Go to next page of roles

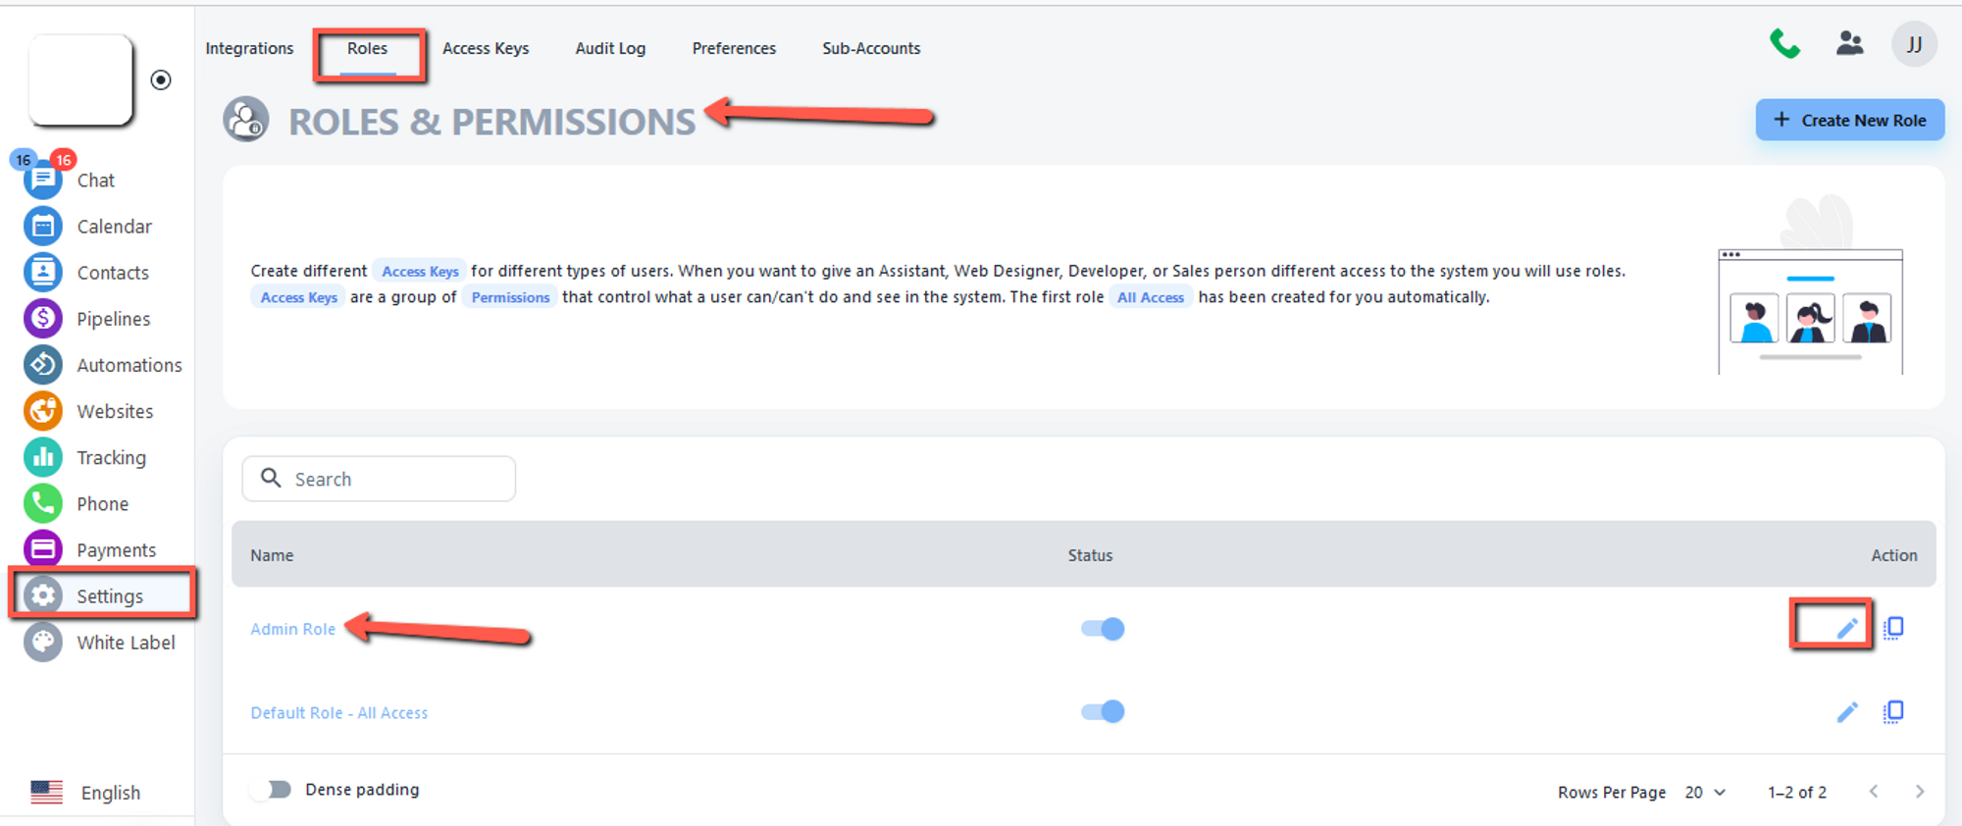pyautogui.click(x=1919, y=792)
